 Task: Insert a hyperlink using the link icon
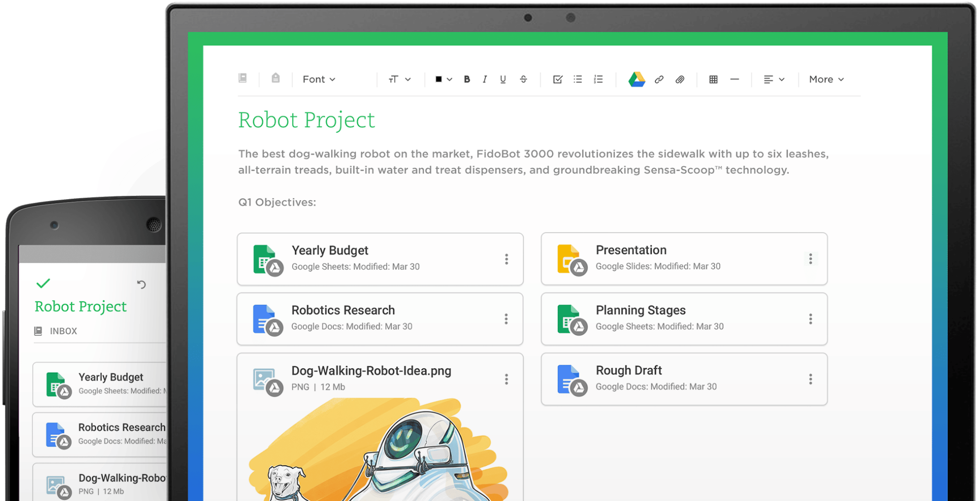(x=660, y=79)
